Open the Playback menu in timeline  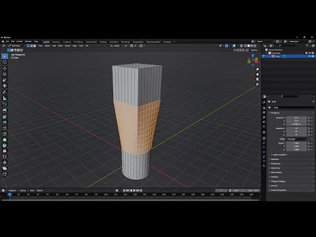[13, 190]
